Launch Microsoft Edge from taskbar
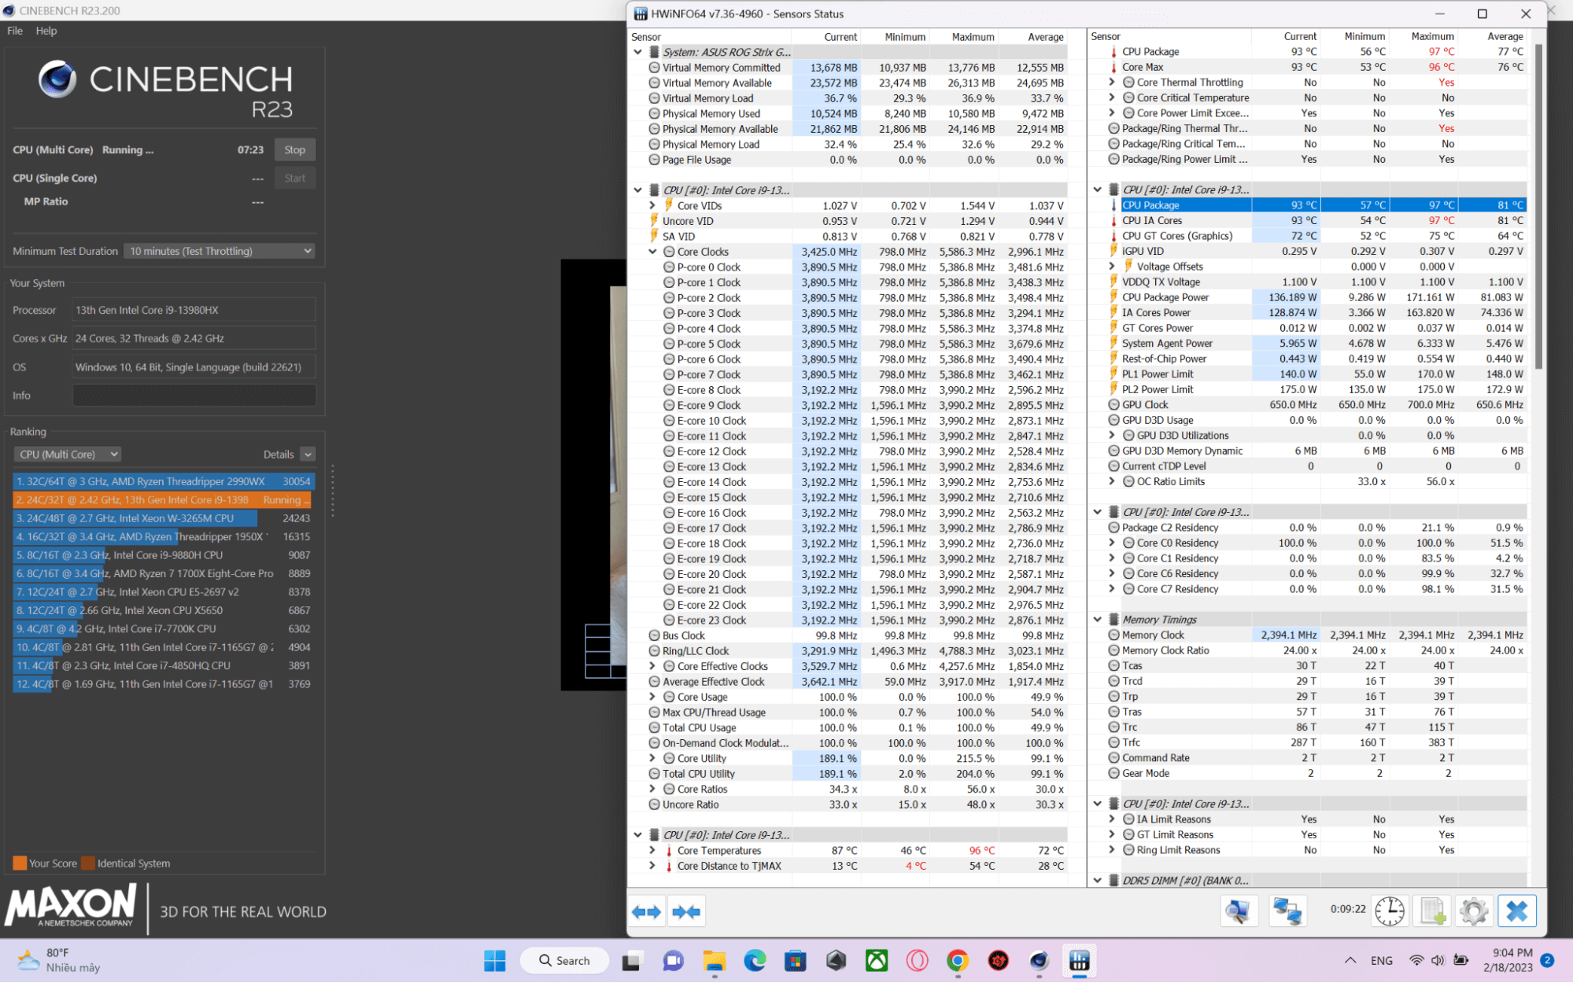Viewport: 1573px width, 983px height. (755, 961)
